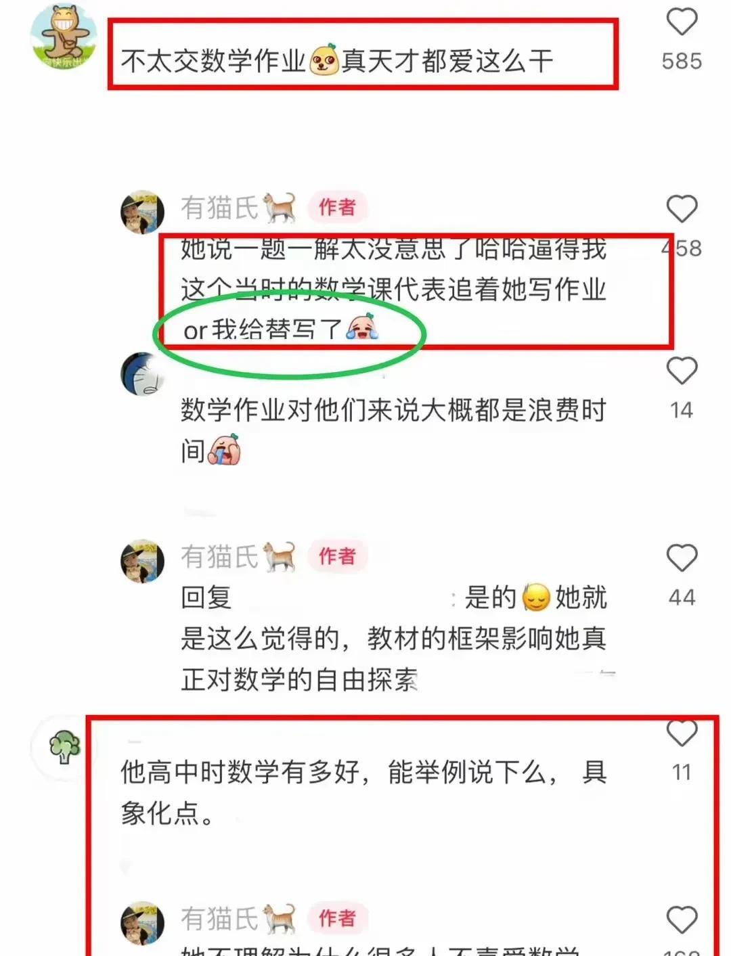This screenshot has width=731, height=956.
Task: Reply to comment 他高中时数学有多好
Action: pyautogui.click(x=363, y=792)
